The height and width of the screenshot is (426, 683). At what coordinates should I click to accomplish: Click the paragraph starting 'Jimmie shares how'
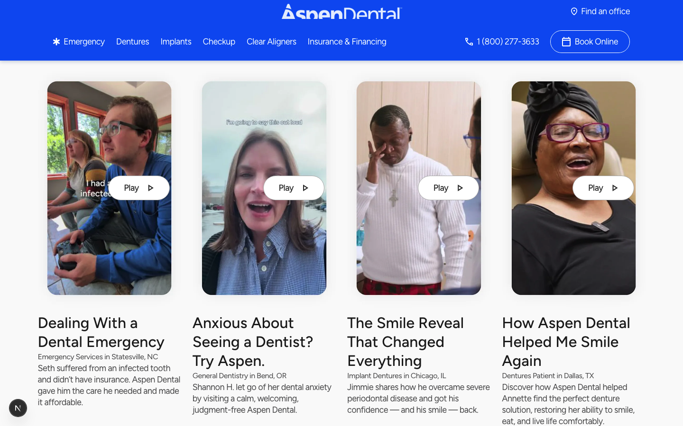418,399
